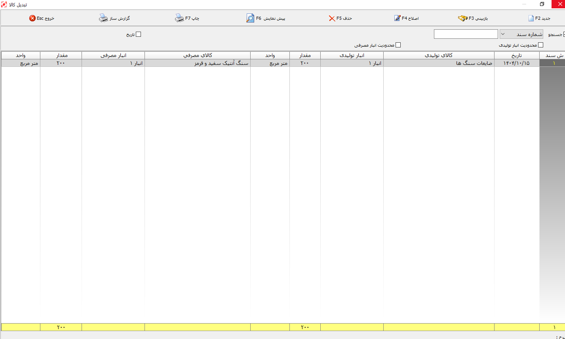
Task: Click the red X delete icon (حذف F5)
Action: coord(332,18)
